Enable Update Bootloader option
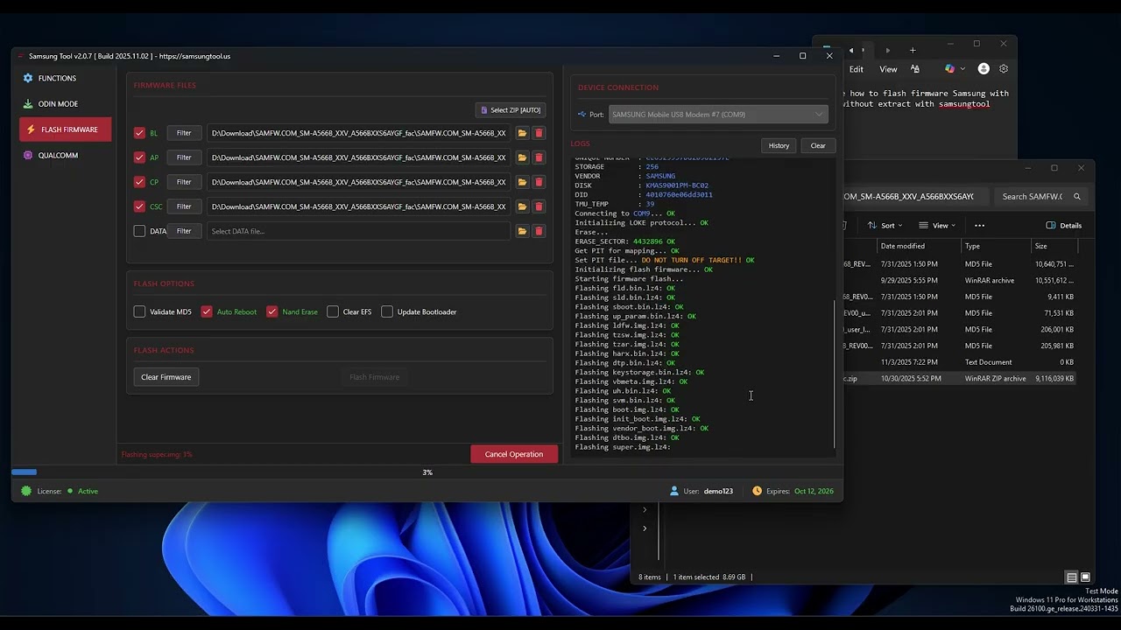The height and width of the screenshot is (630, 1121). pyautogui.click(x=387, y=311)
